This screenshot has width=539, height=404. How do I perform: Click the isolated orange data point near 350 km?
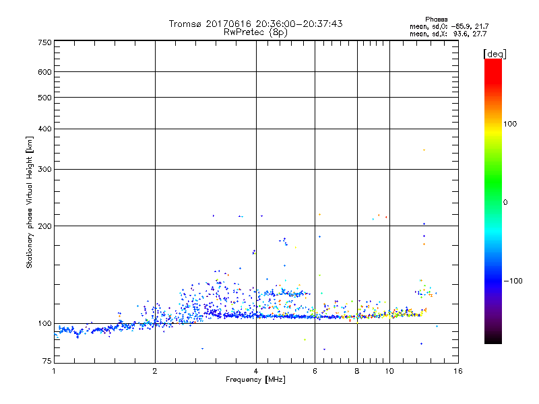click(x=424, y=150)
